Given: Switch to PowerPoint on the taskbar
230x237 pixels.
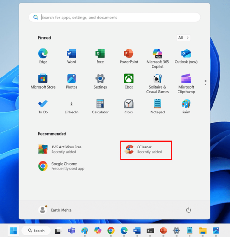Looking at the screenshot, I should click(163, 231).
